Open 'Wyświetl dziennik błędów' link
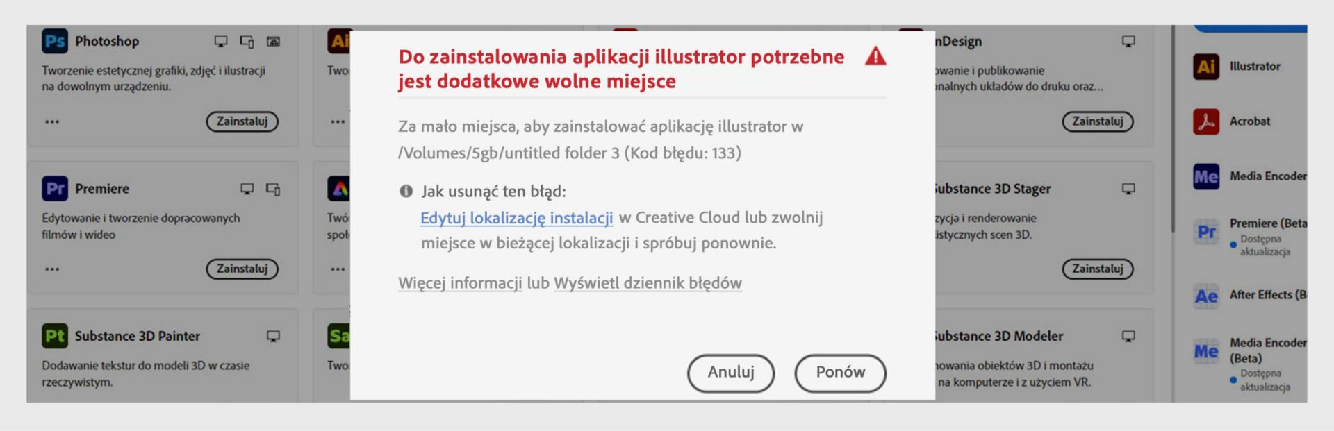 [x=648, y=283]
